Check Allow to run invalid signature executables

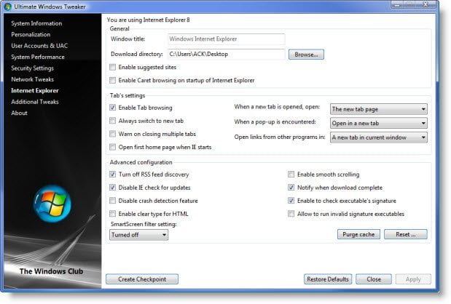(x=291, y=214)
